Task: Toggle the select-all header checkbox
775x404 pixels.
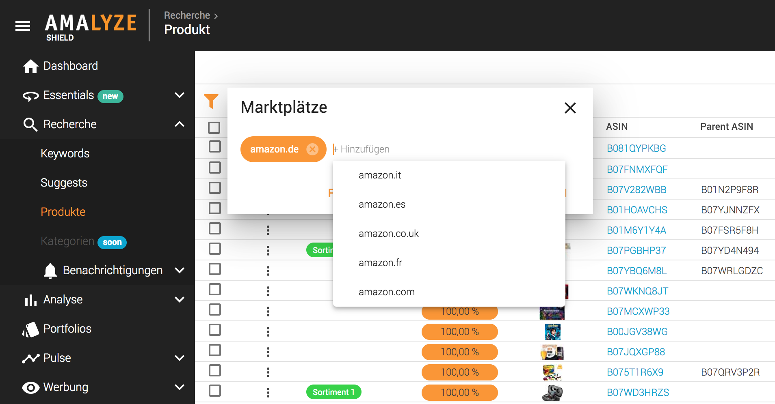Action: pyautogui.click(x=214, y=128)
